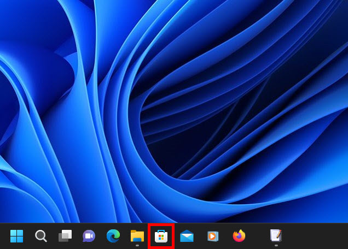348x249 pixels.
Task: Open File Explorer from the taskbar
Action: point(137,235)
